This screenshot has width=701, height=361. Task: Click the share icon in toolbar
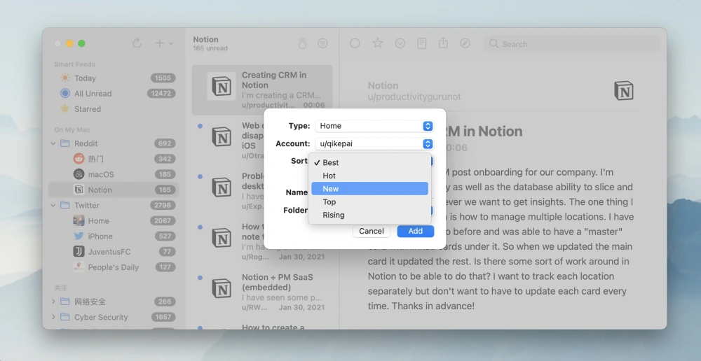(x=443, y=43)
